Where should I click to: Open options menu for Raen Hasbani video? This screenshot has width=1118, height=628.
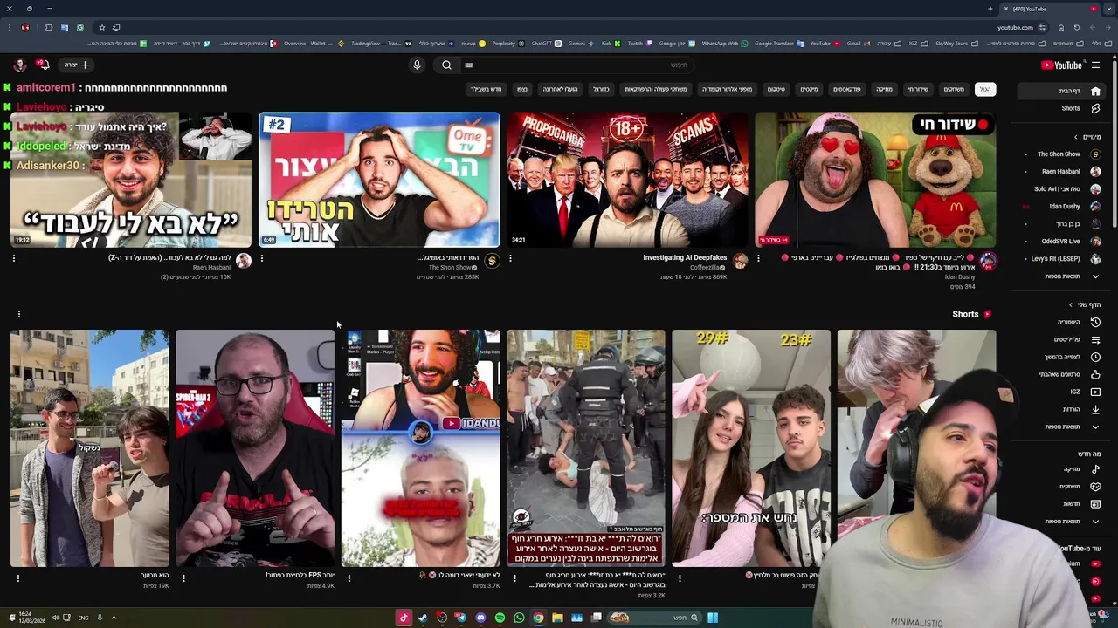tap(14, 258)
